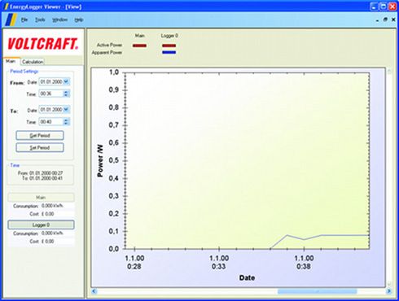
Task: Click the Set Period button
Action: (x=40, y=147)
